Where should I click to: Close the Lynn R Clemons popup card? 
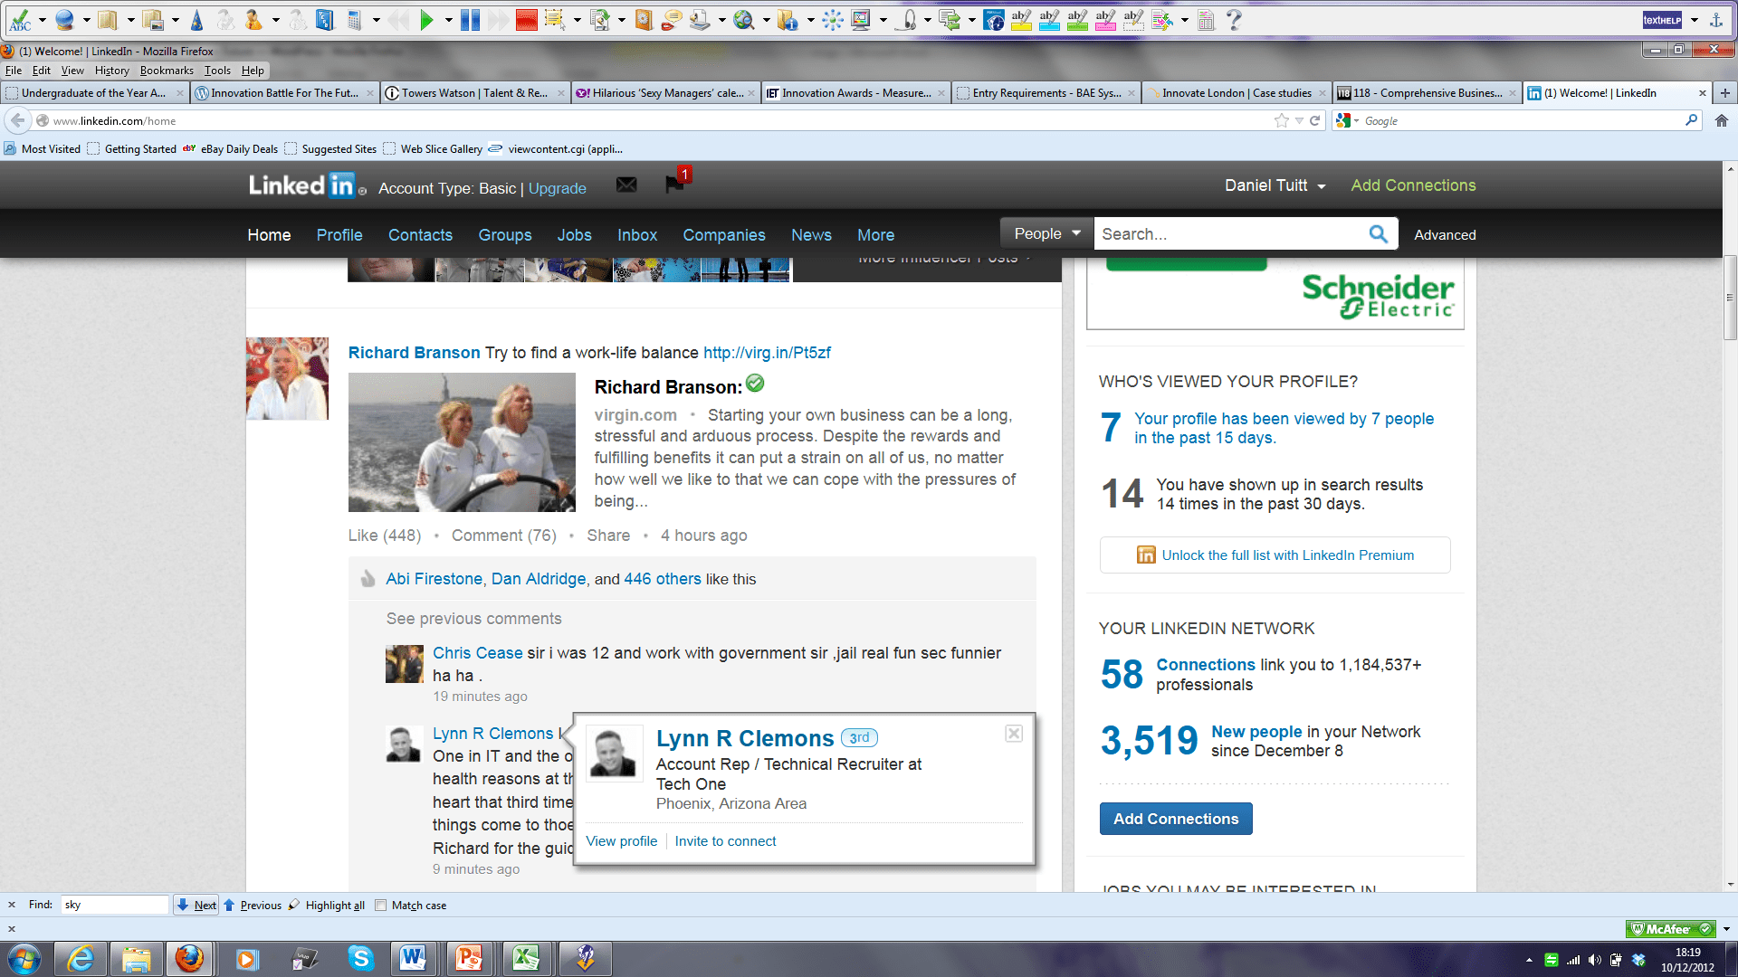[x=1014, y=734]
